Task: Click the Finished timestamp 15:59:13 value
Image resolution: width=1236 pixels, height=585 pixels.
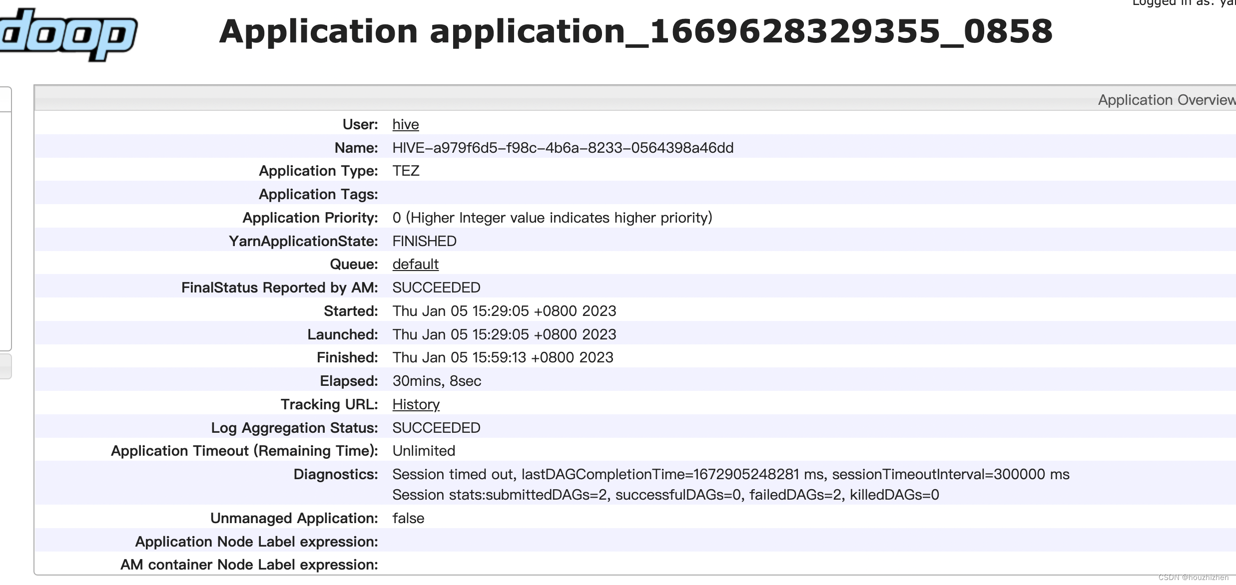Action: pyautogui.click(x=503, y=357)
